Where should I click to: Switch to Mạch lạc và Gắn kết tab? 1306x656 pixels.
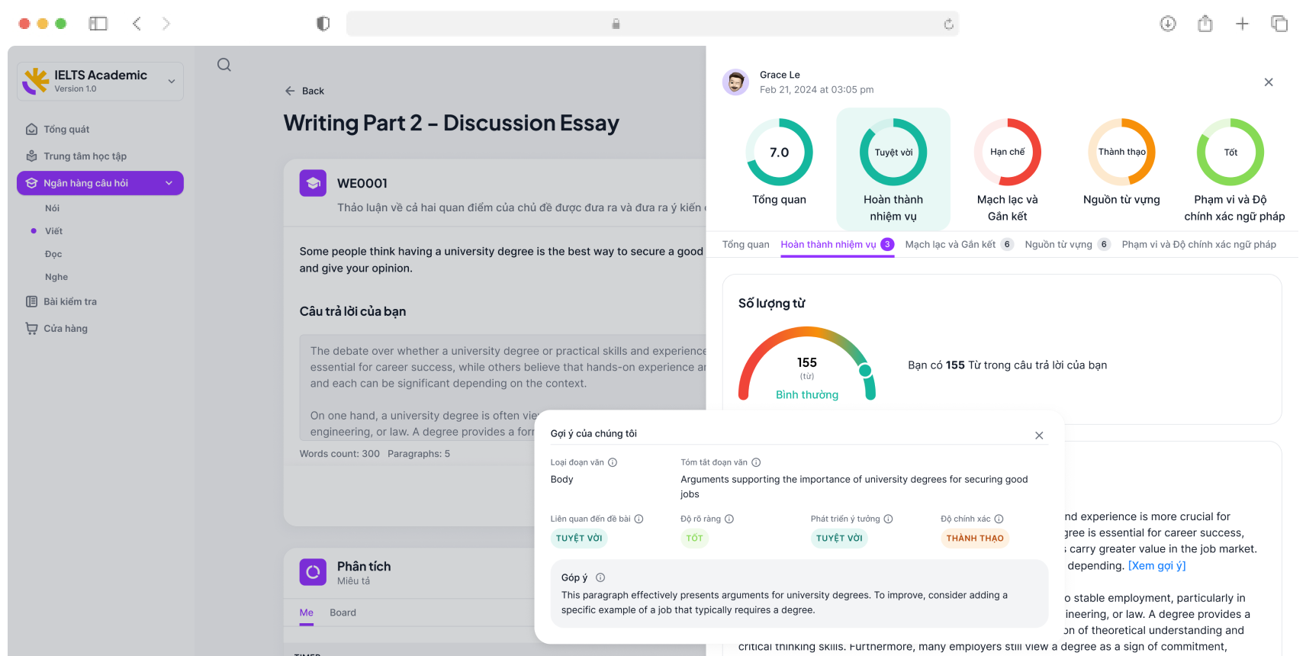click(x=959, y=244)
